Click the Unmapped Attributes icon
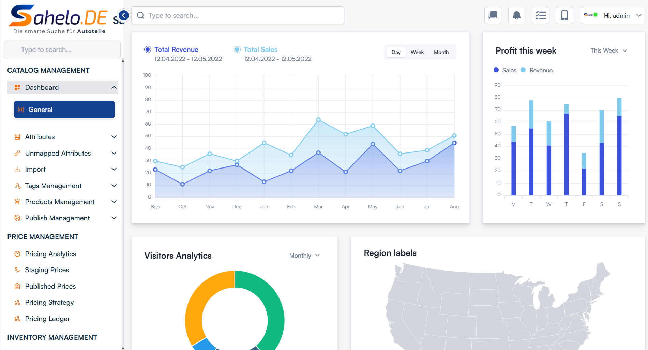Viewport: 648px width, 350px height. tap(17, 153)
